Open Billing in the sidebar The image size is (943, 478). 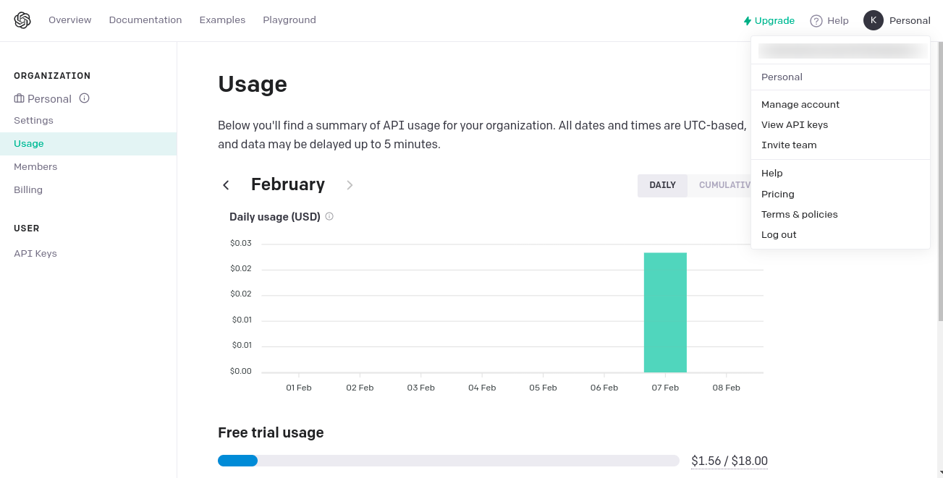(x=28, y=189)
